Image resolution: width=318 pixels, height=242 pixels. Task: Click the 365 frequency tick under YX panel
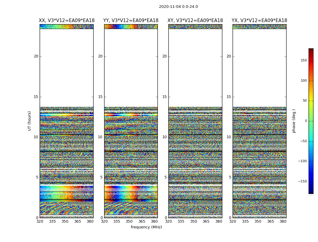coord(270,221)
